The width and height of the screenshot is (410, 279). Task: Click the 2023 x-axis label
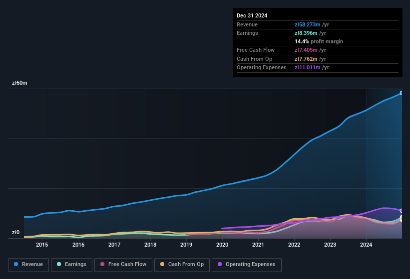point(330,245)
